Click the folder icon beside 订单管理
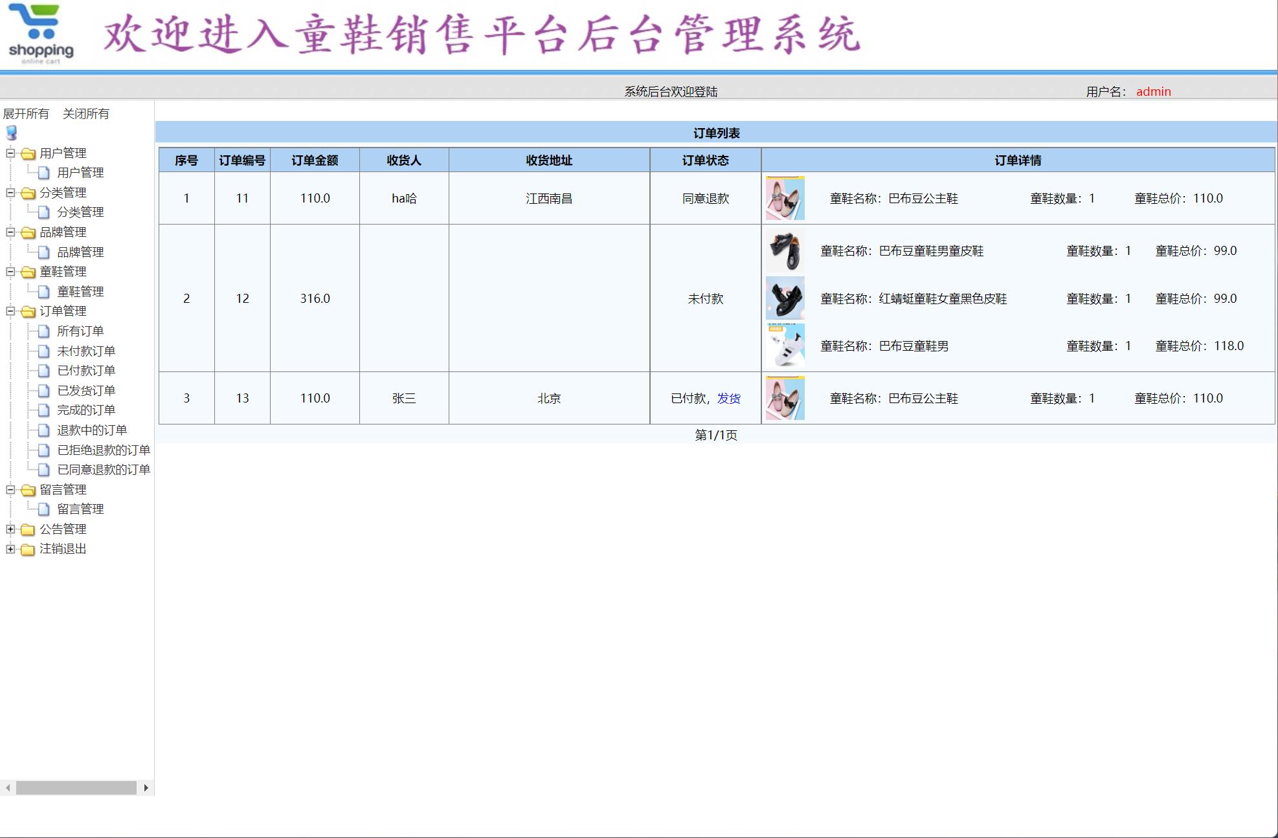 [27, 311]
